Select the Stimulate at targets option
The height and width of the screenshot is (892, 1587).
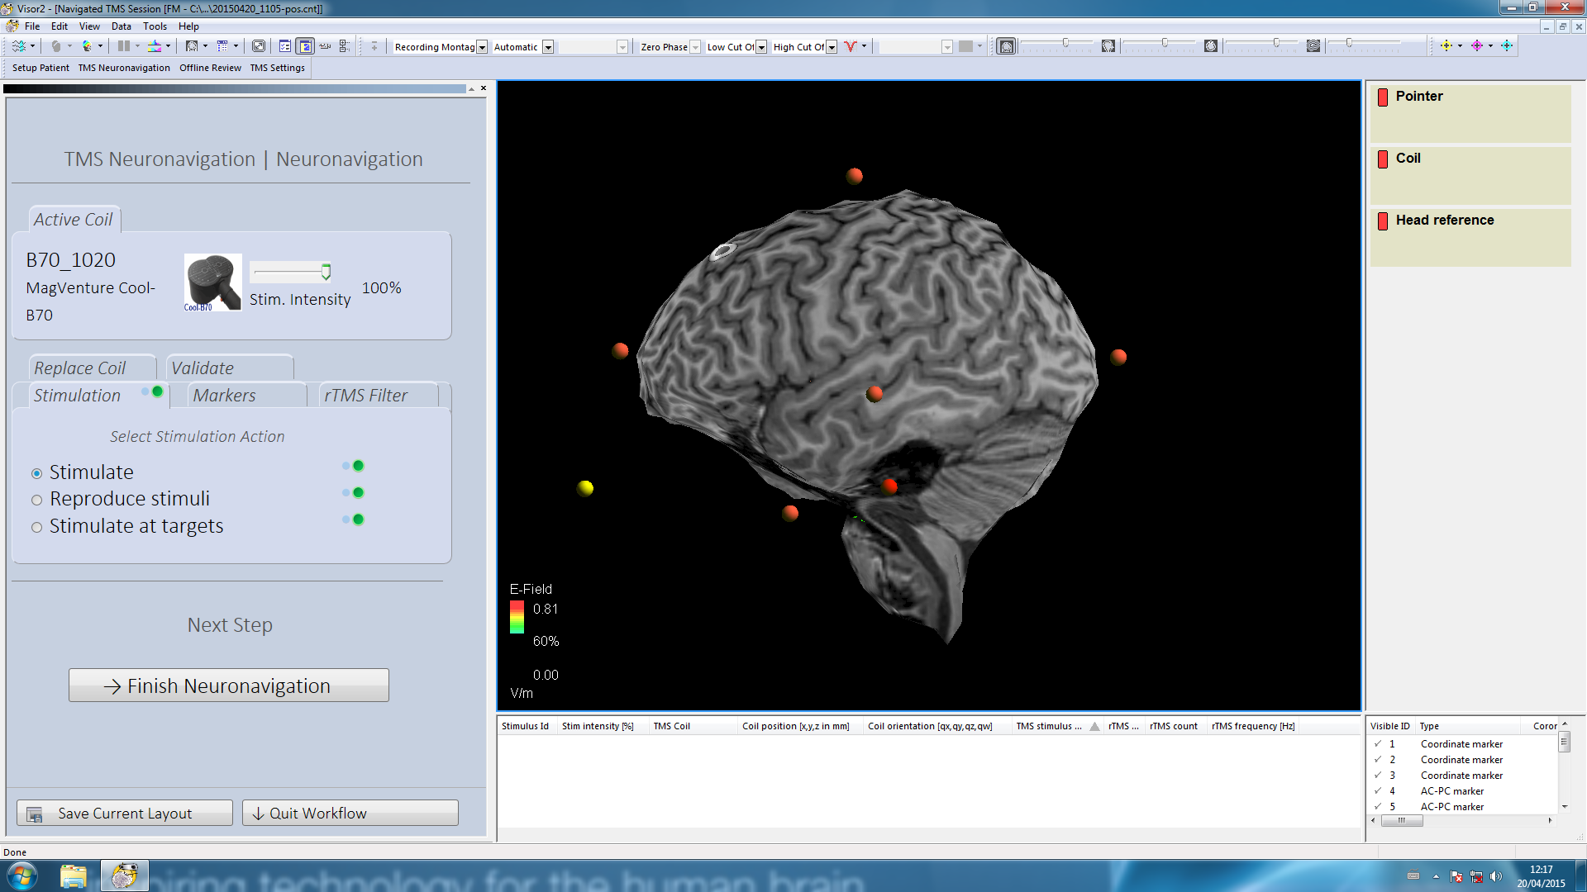(x=37, y=527)
